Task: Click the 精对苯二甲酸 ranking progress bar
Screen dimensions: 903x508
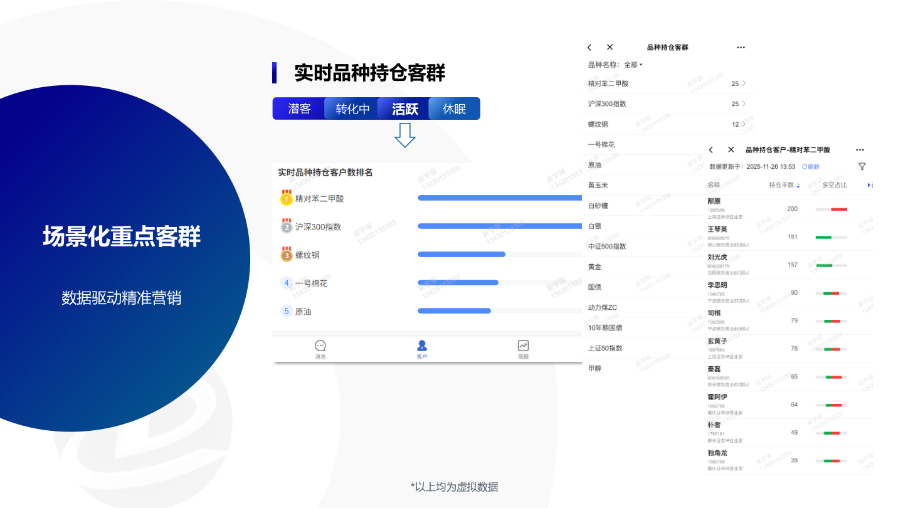Action: (x=500, y=198)
